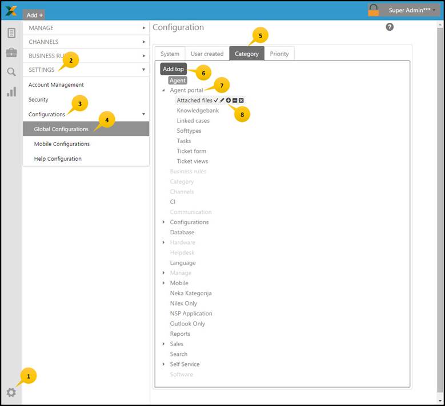
Task: Expand the Sales tree node
Action: tap(163, 344)
